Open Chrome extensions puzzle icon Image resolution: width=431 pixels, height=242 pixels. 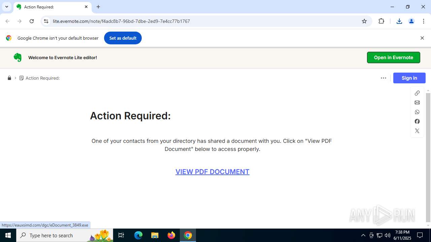coord(382,21)
